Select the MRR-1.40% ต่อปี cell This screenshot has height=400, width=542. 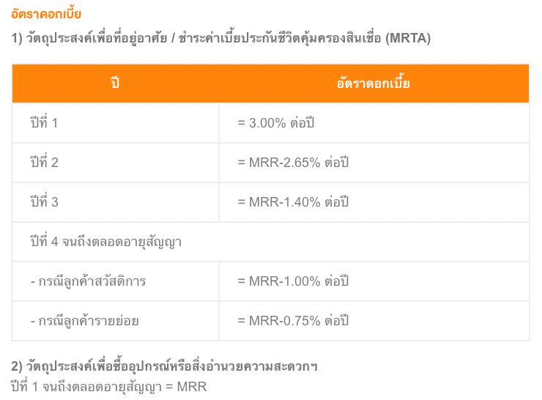pyautogui.click(x=293, y=202)
